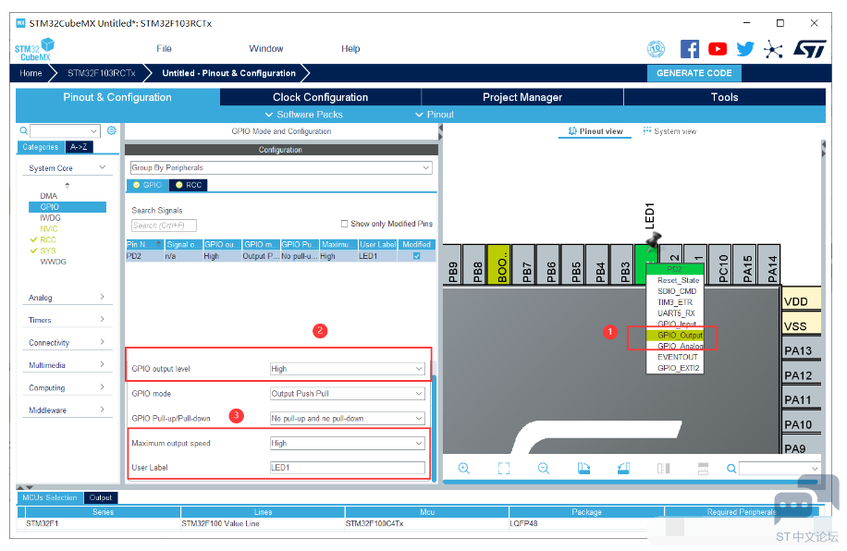
Task: Open the ST logo website link
Action: click(x=809, y=49)
